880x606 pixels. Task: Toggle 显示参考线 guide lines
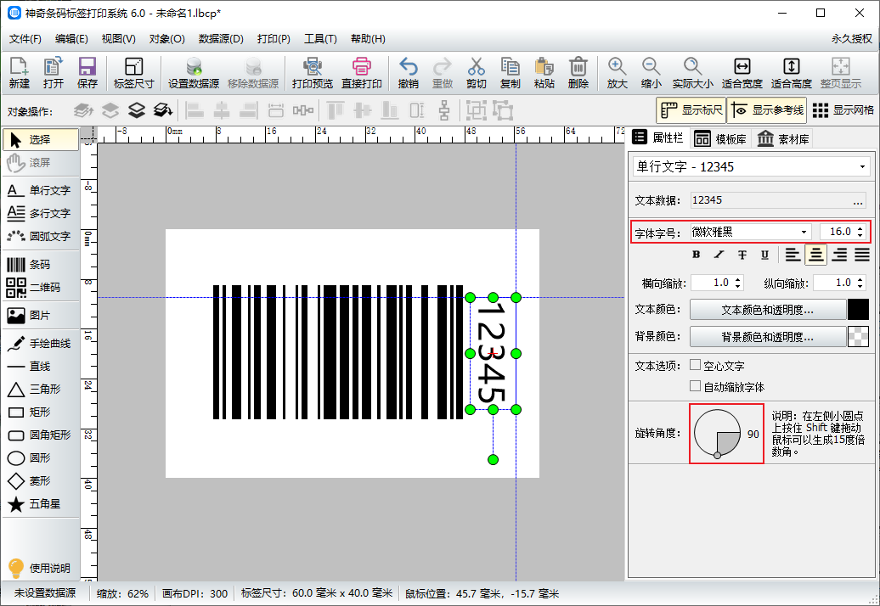pyautogui.click(x=768, y=110)
